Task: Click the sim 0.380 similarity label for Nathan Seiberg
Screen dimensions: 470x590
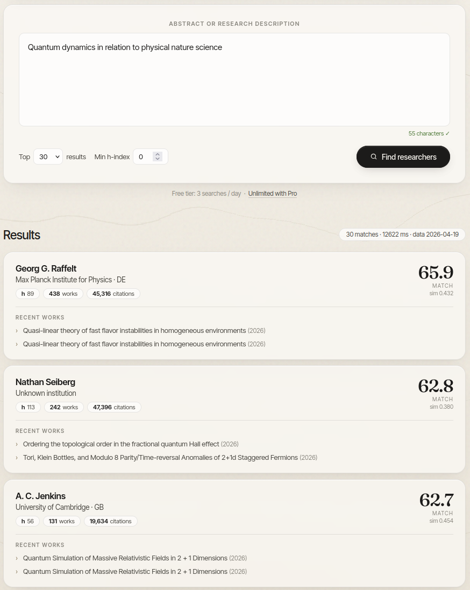Action: [x=441, y=407]
